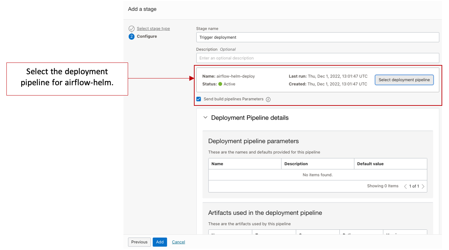
Task: Go to previous page of parameters table
Action: tap(405, 186)
